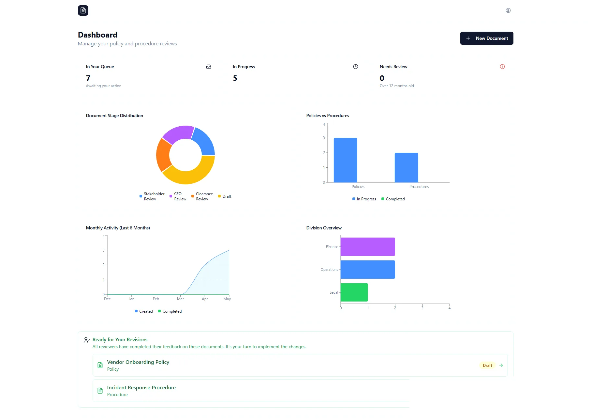Toggle the Clearance Review legend item
Viewport: 592px width, 419px height.
point(202,196)
